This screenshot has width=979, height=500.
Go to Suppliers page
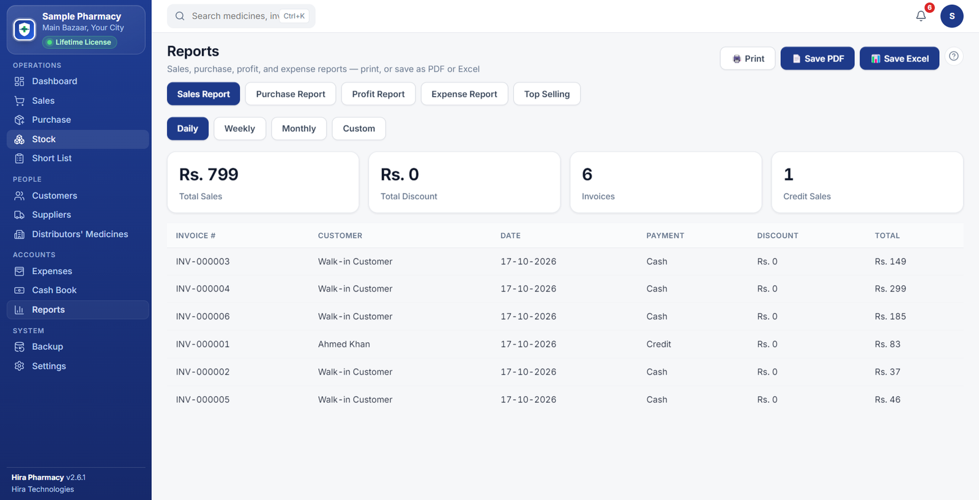pyautogui.click(x=78, y=215)
